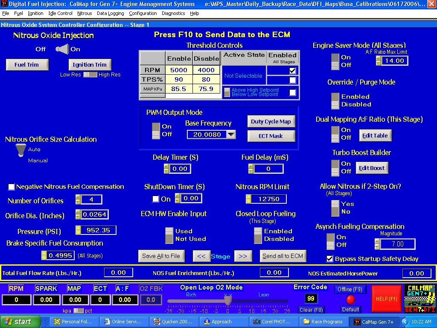Click the red HELP (F1) button
Screen dimensions: 437x328
click(386, 299)
